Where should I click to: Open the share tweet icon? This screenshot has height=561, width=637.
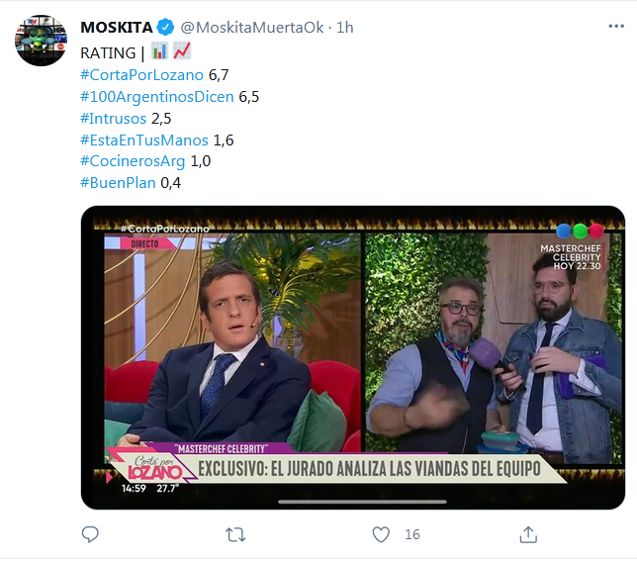[528, 534]
